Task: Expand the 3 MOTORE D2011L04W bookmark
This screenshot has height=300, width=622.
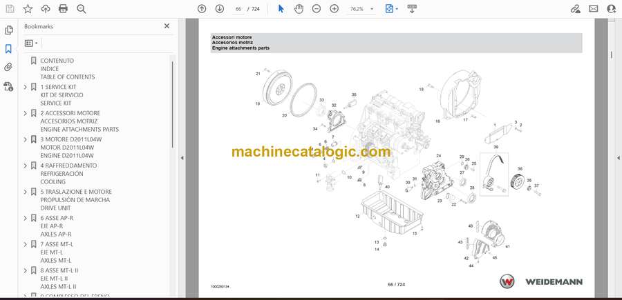Action: (26, 139)
